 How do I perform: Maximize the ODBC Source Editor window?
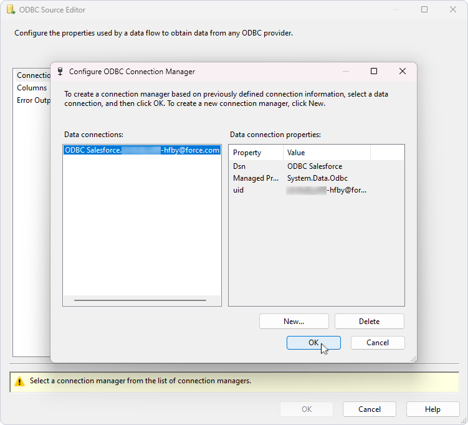424,10
